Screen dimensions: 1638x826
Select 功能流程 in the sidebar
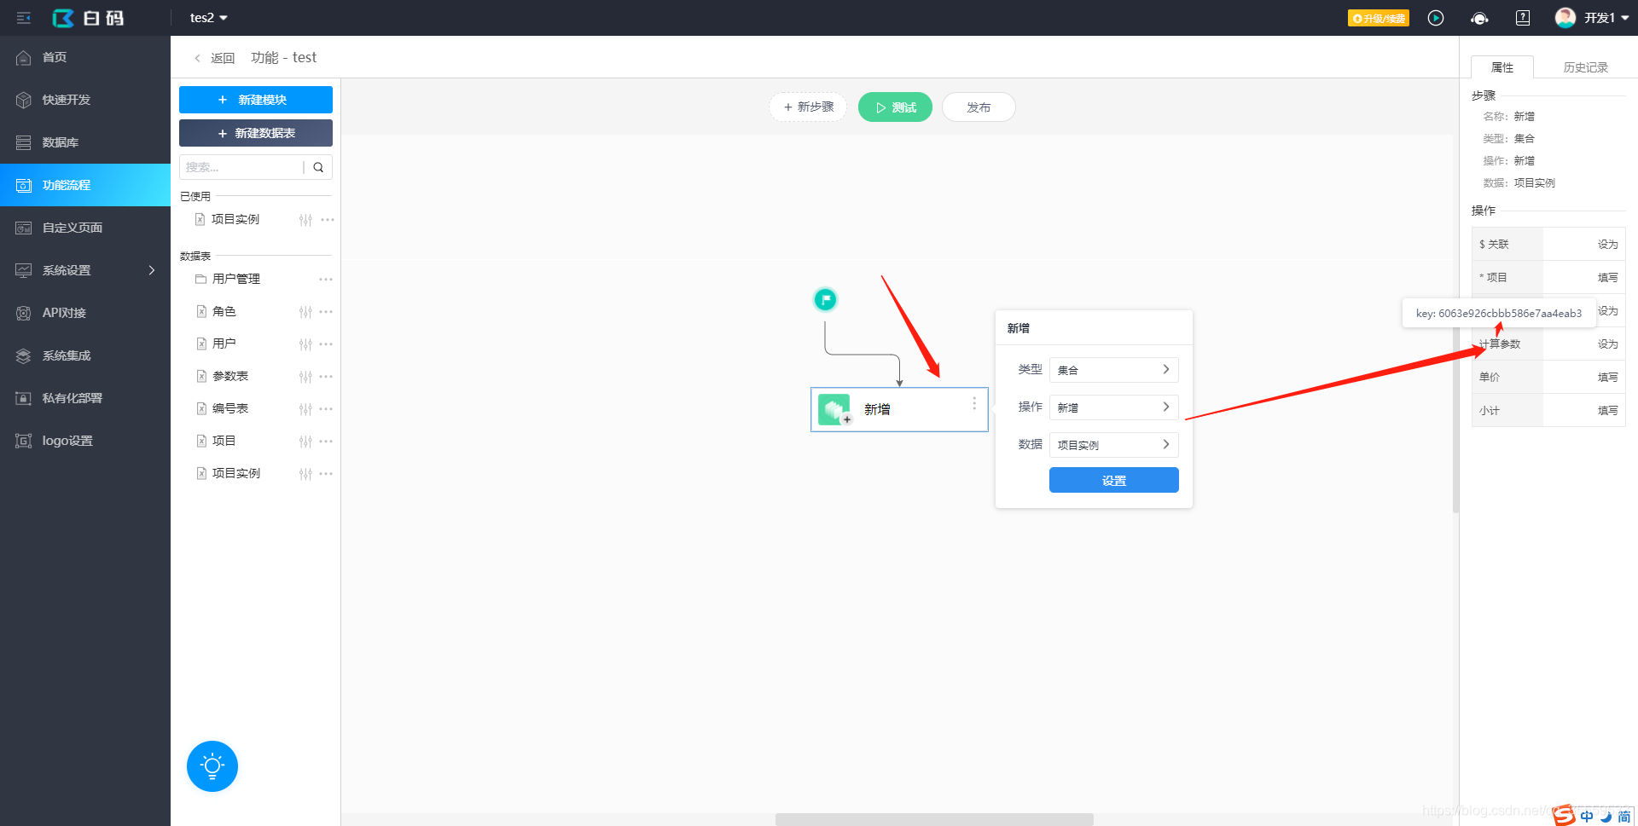85,185
